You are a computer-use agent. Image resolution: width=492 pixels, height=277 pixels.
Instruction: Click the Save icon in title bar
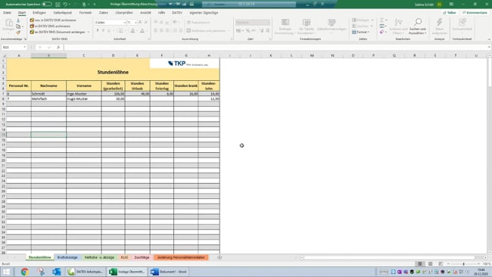[58, 5]
